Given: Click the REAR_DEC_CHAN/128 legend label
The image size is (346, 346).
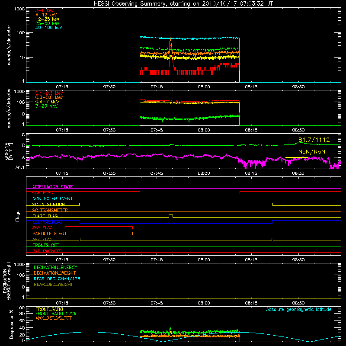Looking at the screenshot, I should point(57,279).
